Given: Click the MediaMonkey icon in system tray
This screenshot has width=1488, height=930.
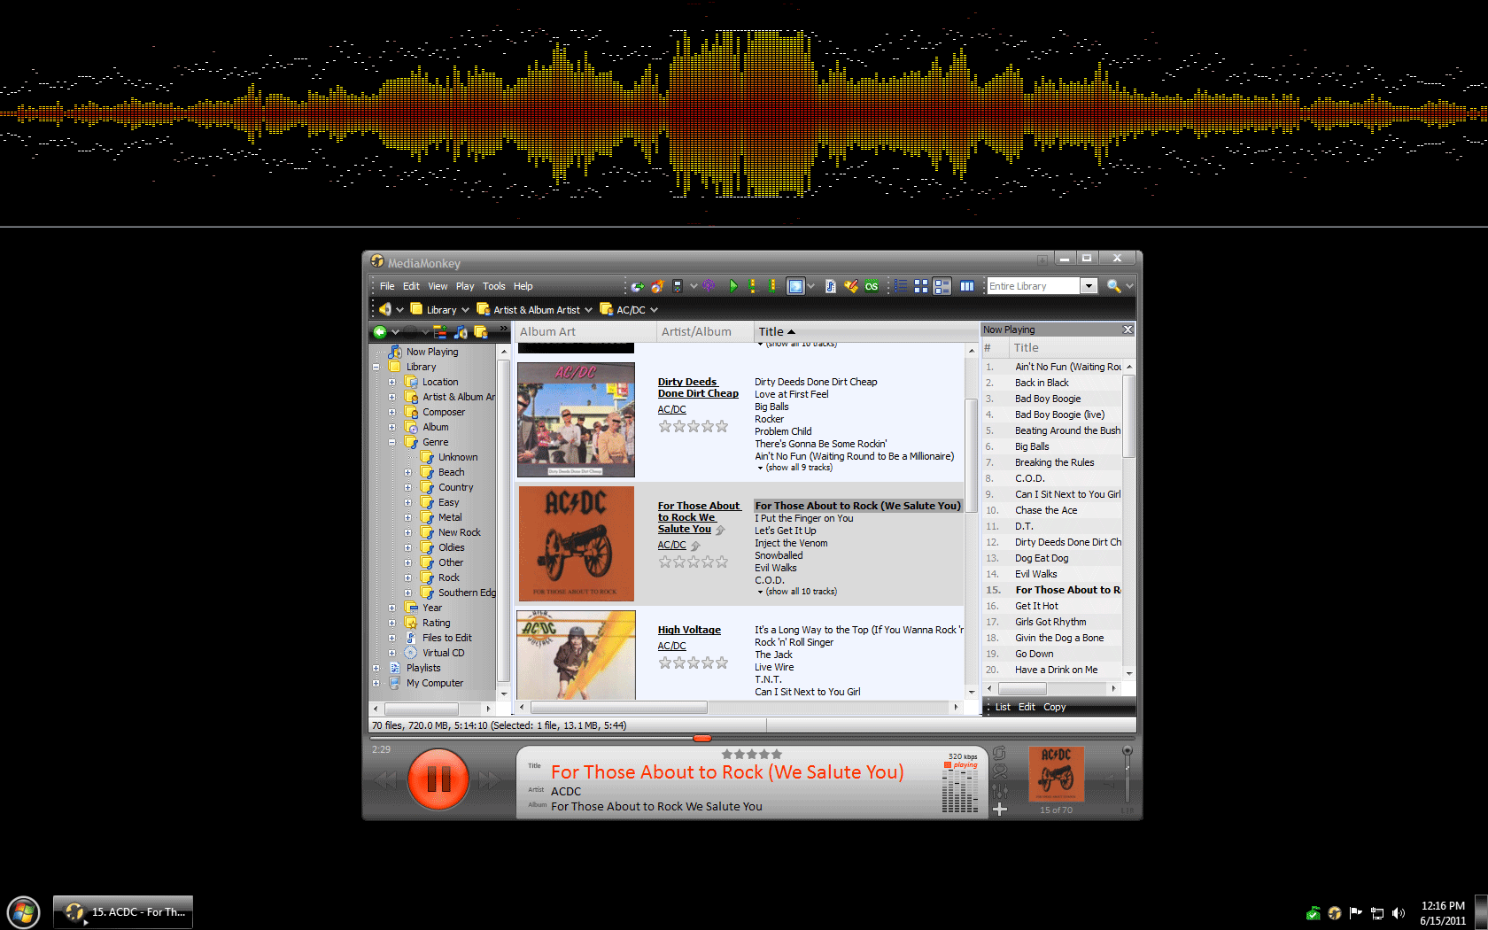Looking at the screenshot, I should [x=1334, y=913].
